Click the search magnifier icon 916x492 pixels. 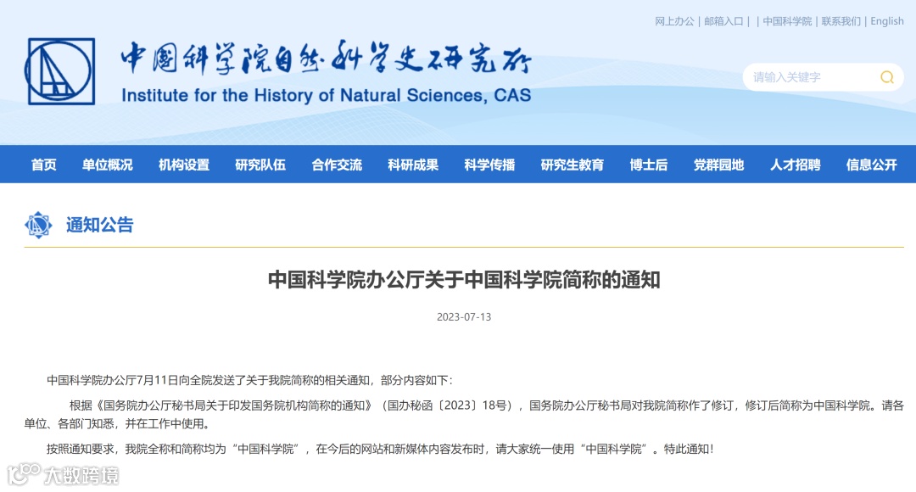(x=887, y=77)
